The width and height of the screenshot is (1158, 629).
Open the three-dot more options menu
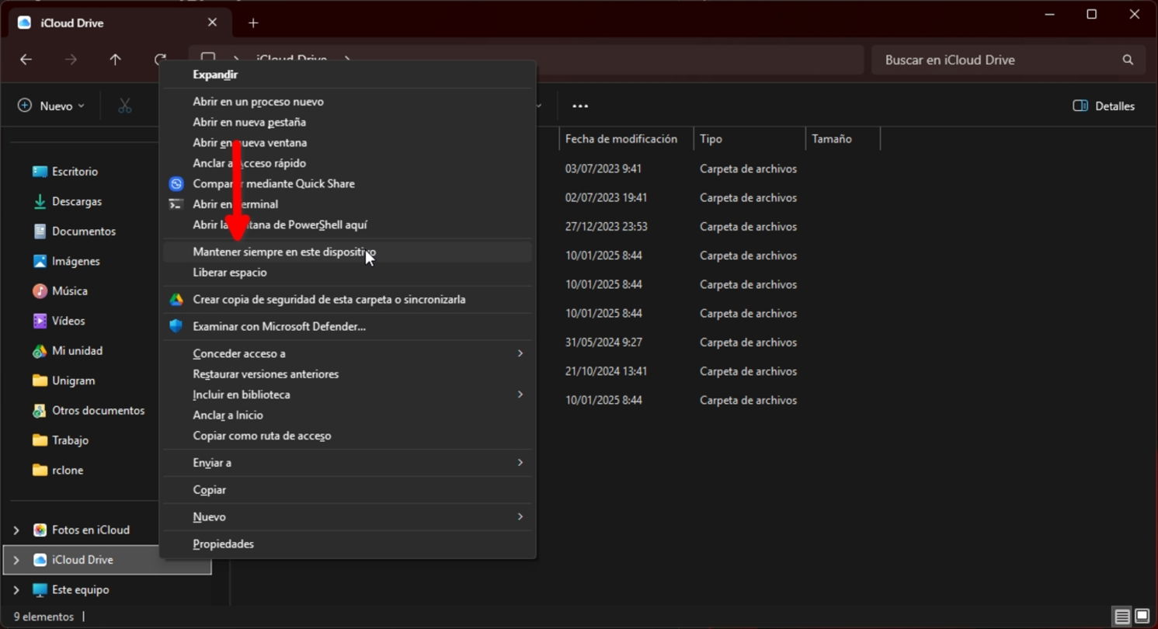point(580,106)
